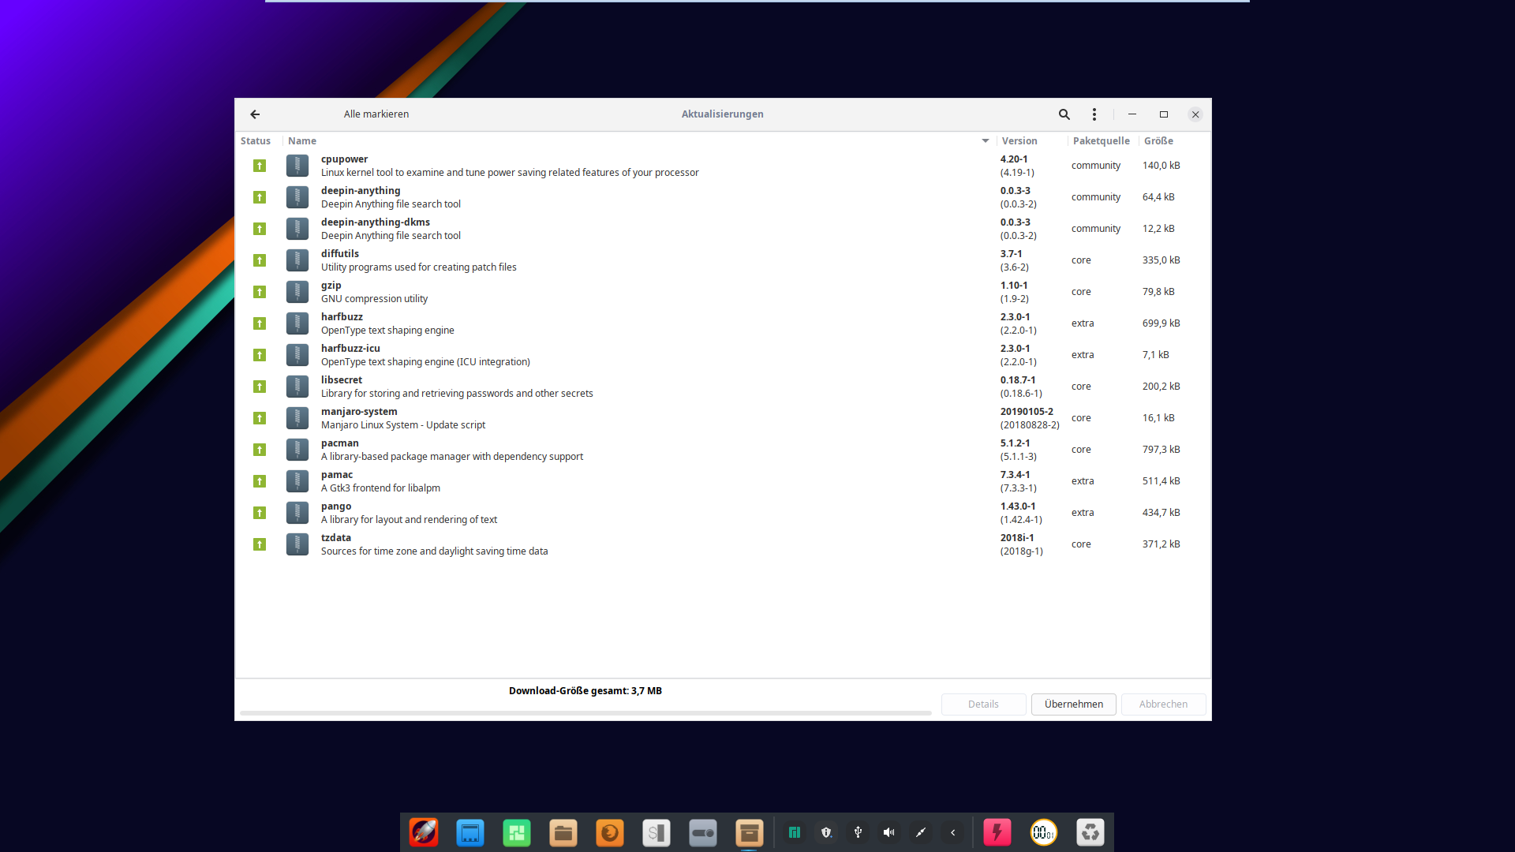
Task: Open the search magnifier icon
Action: tap(1064, 114)
